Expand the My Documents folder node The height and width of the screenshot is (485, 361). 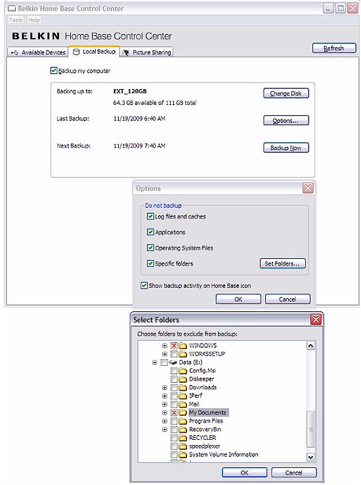tap(165, 413)
